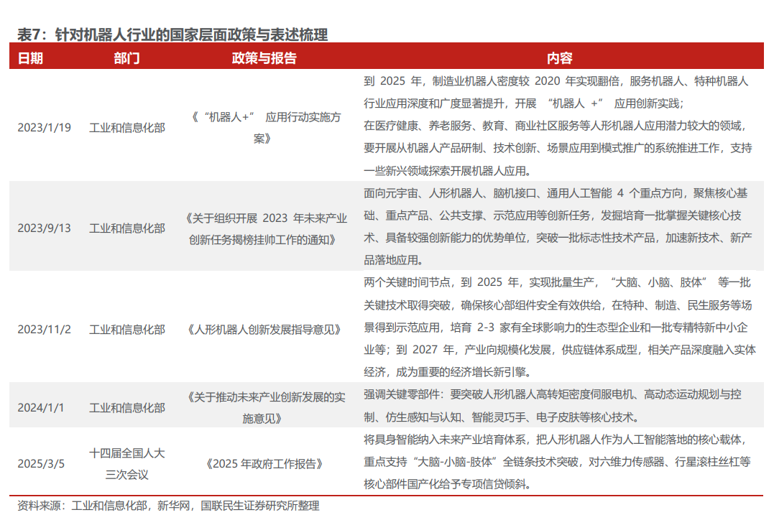This screenshot has height=515, width=774.
Task: Click the 日期 column header
Action: pyautogui.click(x=30, y=58)
